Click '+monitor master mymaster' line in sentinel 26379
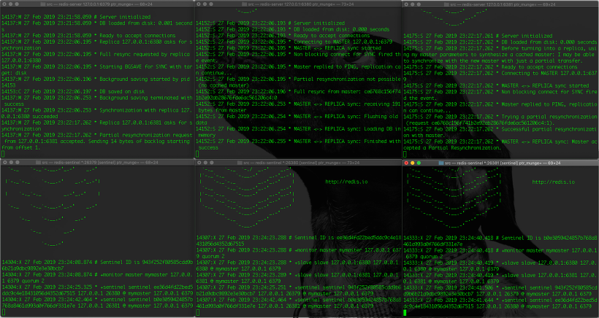Viewport: 599px width, 318px height. coord(97,277)
